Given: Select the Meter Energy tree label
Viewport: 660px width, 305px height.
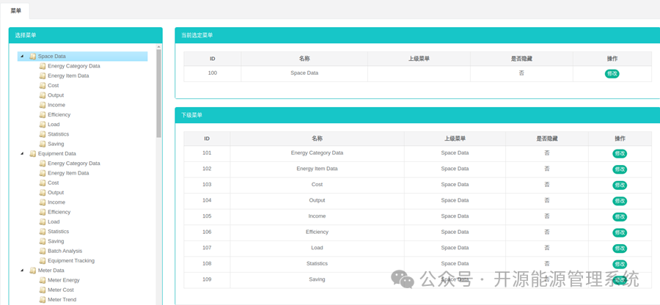Looking at the screenshot, I should point(64,280).
